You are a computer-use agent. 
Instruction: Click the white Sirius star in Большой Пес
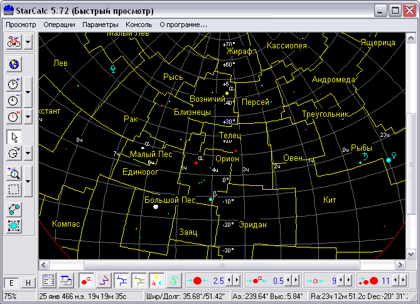tap(156, 207)
